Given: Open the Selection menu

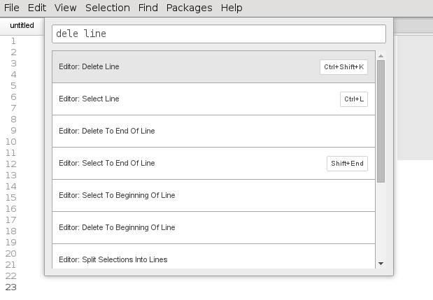Looking at the screenshot, I should [x=108, y=8].
